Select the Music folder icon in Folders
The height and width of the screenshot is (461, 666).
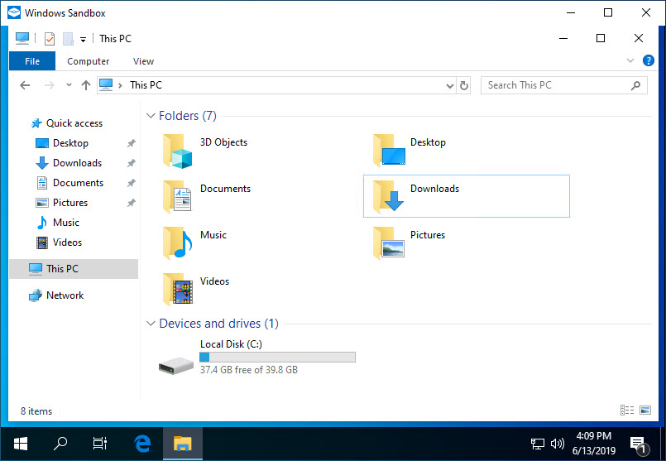point(178,243)
